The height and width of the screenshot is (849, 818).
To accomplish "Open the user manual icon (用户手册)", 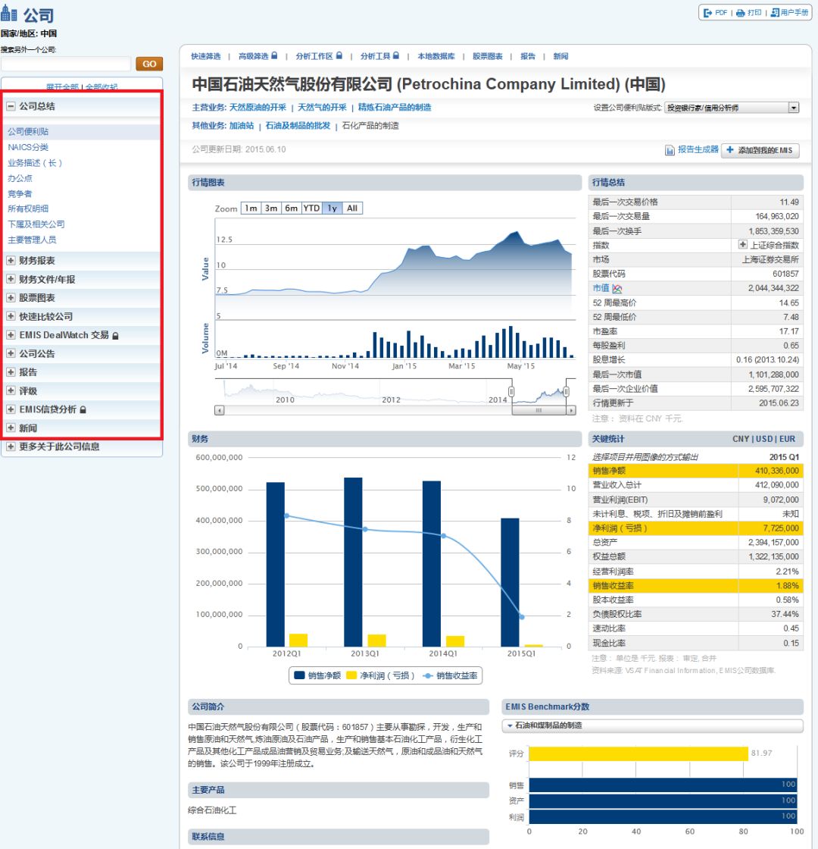I will coord(775,13).
